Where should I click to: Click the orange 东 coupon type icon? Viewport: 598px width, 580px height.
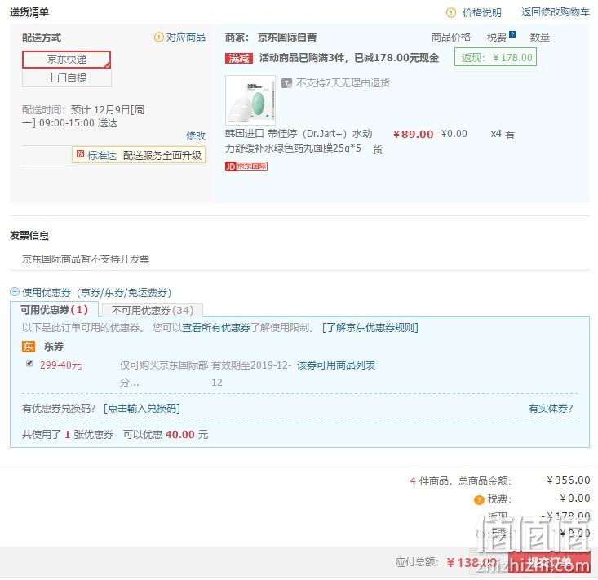point(29,346)
